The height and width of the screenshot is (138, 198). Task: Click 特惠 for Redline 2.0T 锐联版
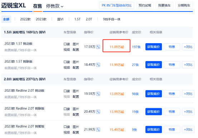172,112
